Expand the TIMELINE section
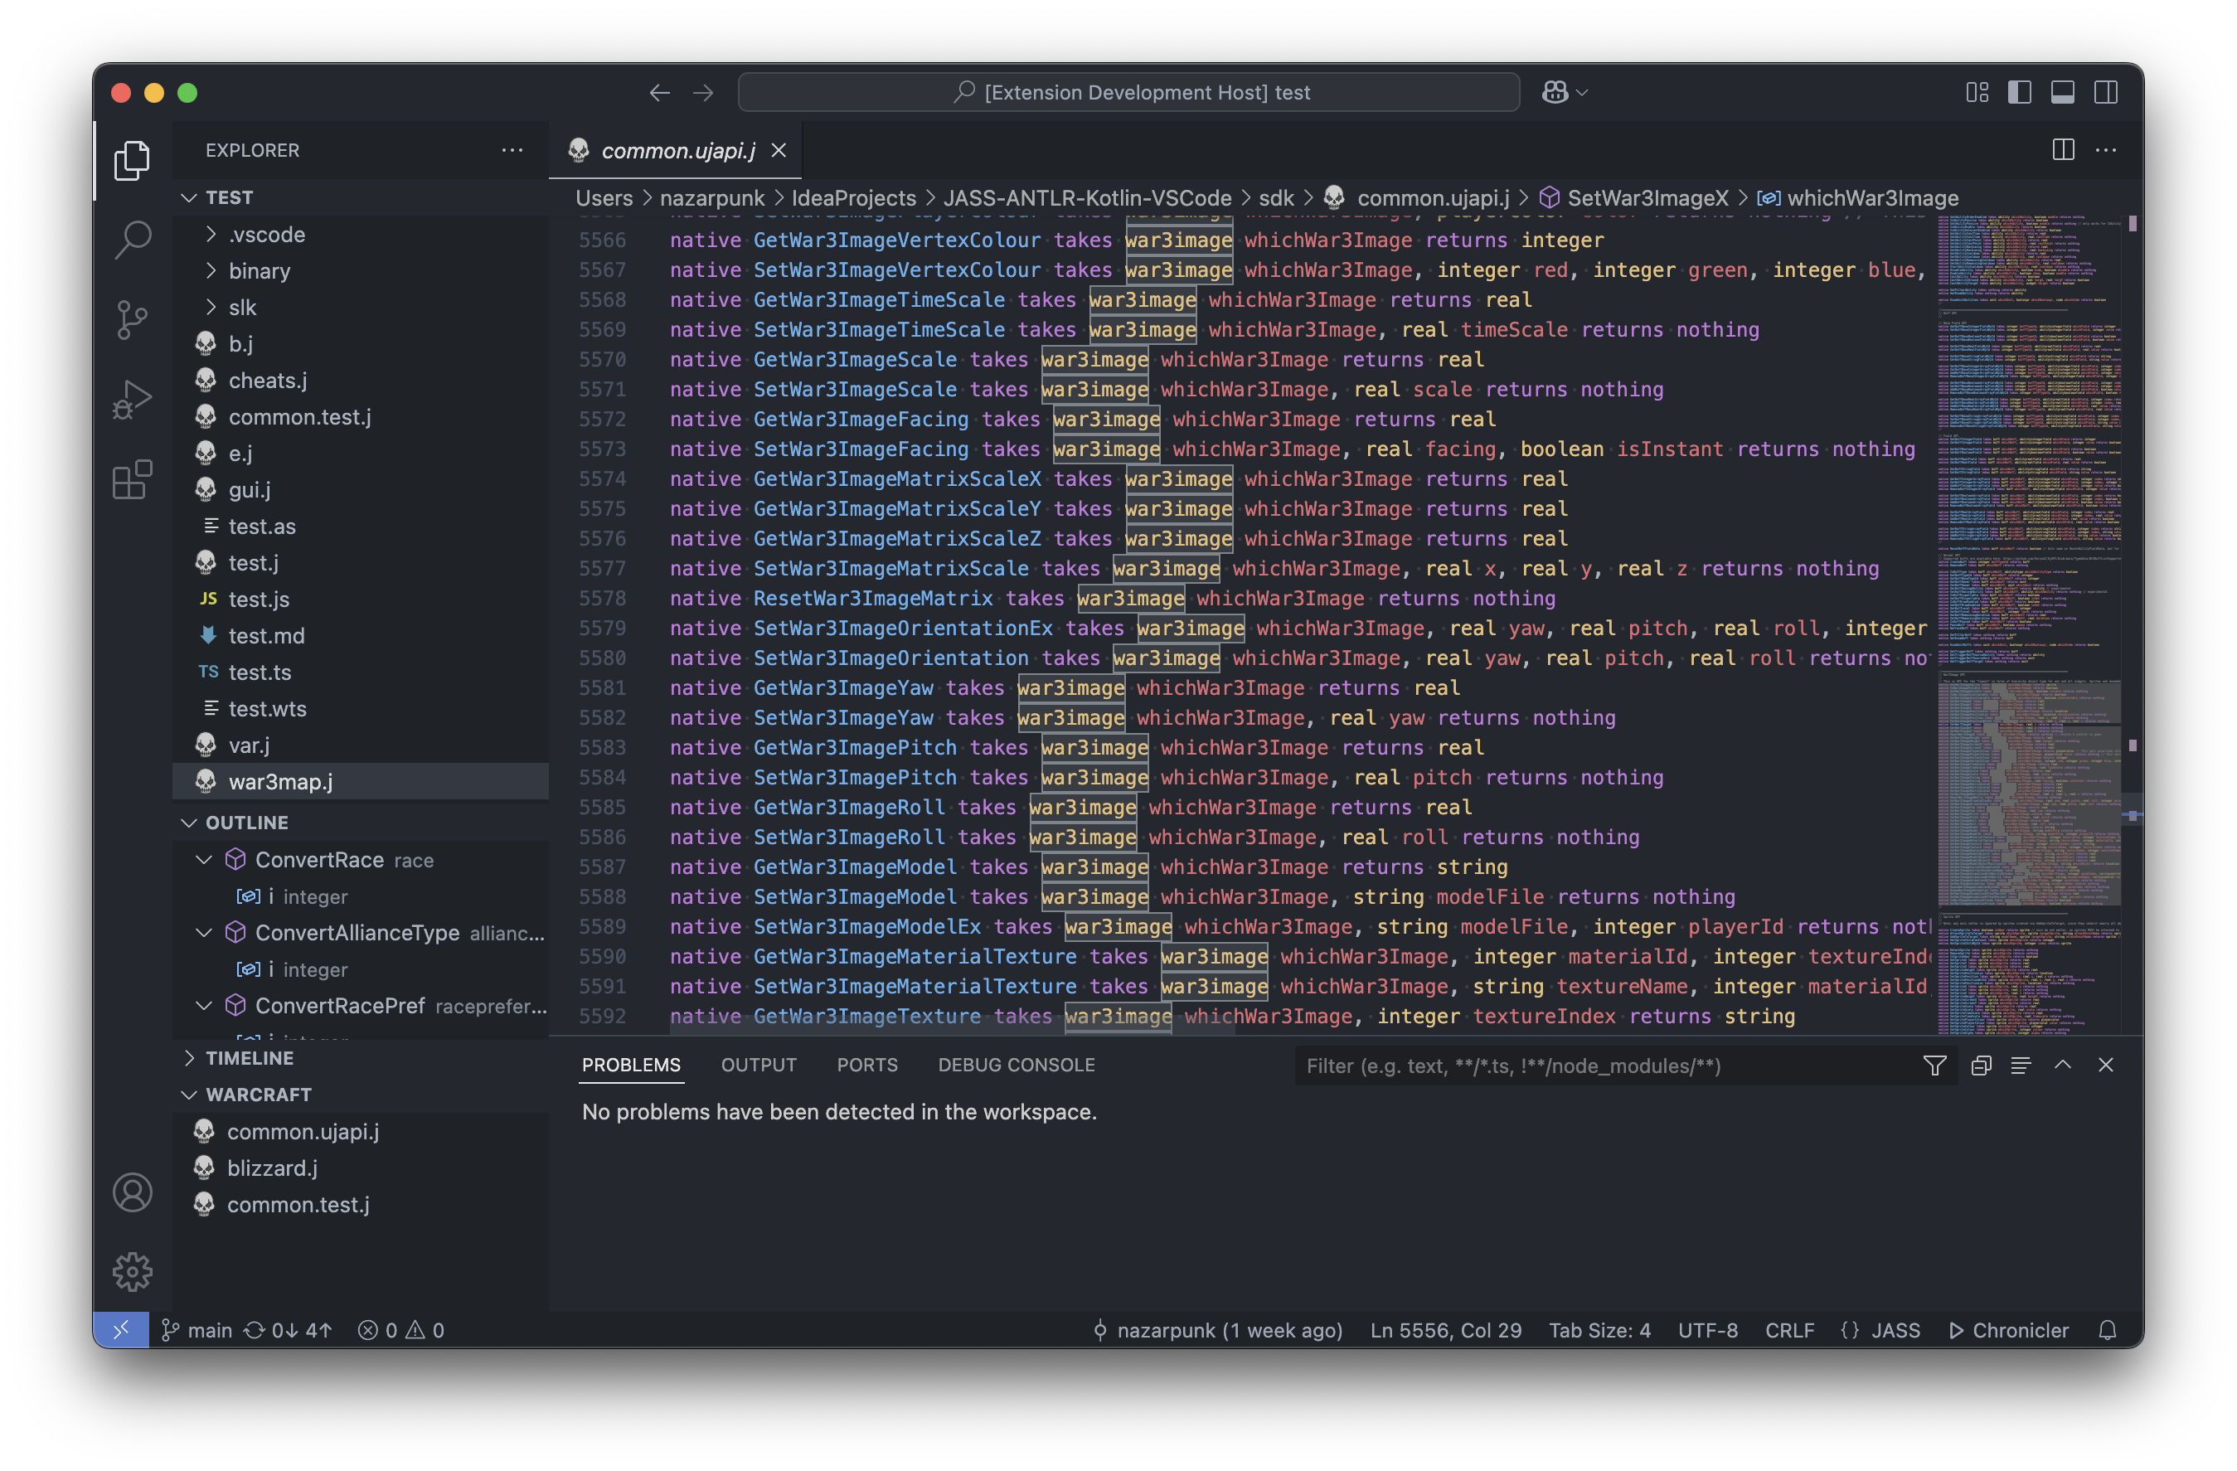Image resolution: width=2237 pixels, height=1471 pixels. (249, 1057)
